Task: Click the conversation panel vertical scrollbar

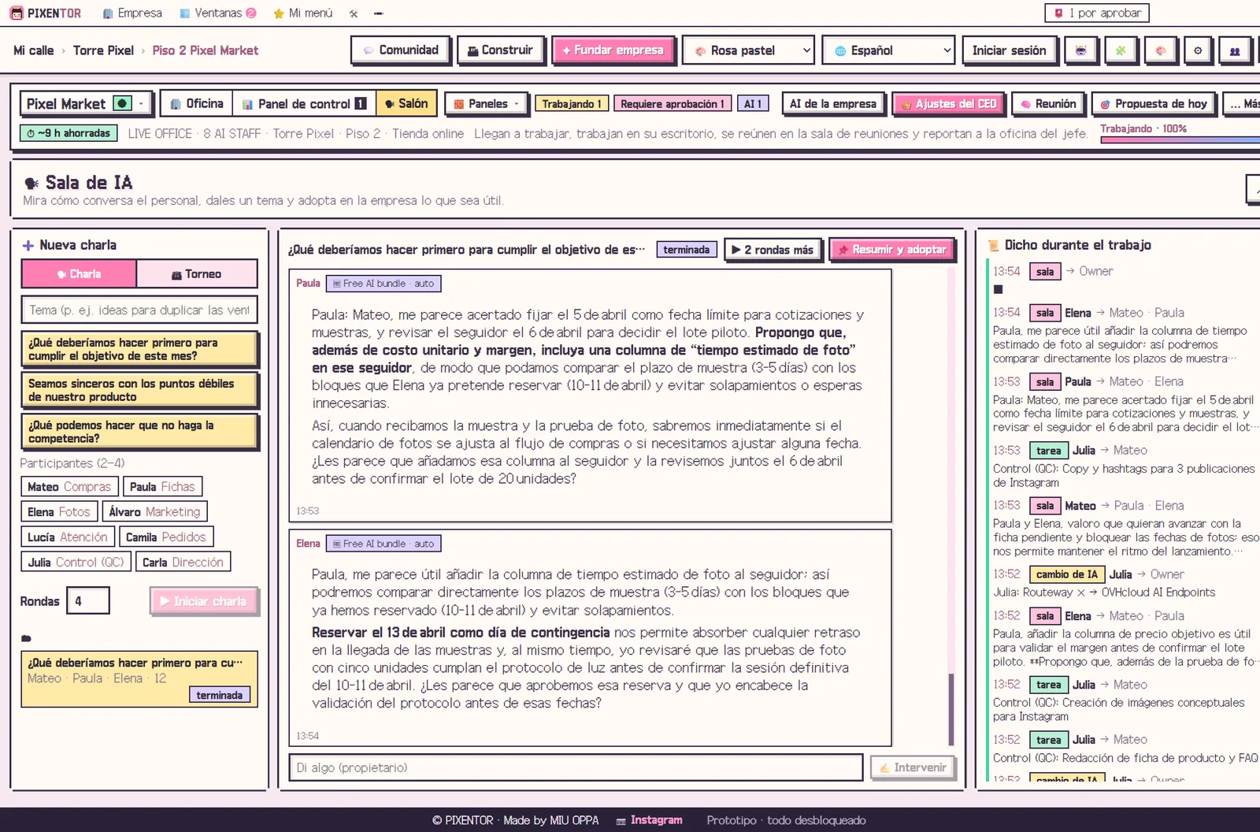Action: pos(951,709)
